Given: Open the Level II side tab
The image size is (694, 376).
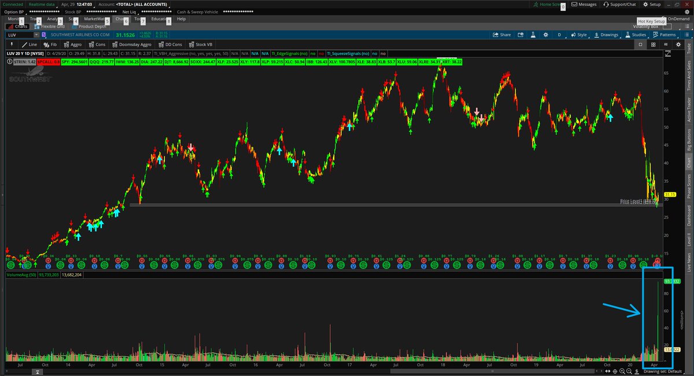Looking at the screenshot, I should 689,238.
